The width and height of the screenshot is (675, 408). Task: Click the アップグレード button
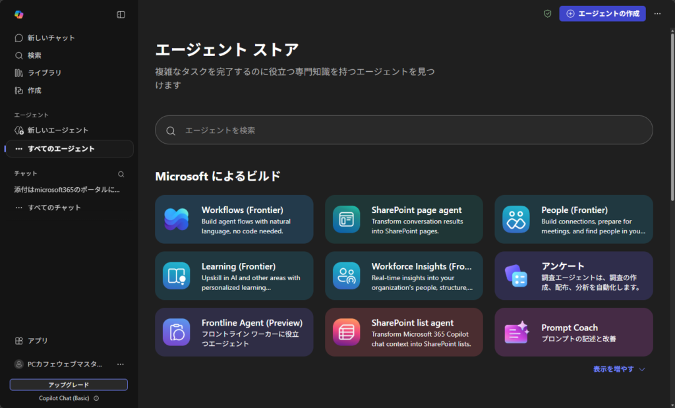[x=69, y=385]
